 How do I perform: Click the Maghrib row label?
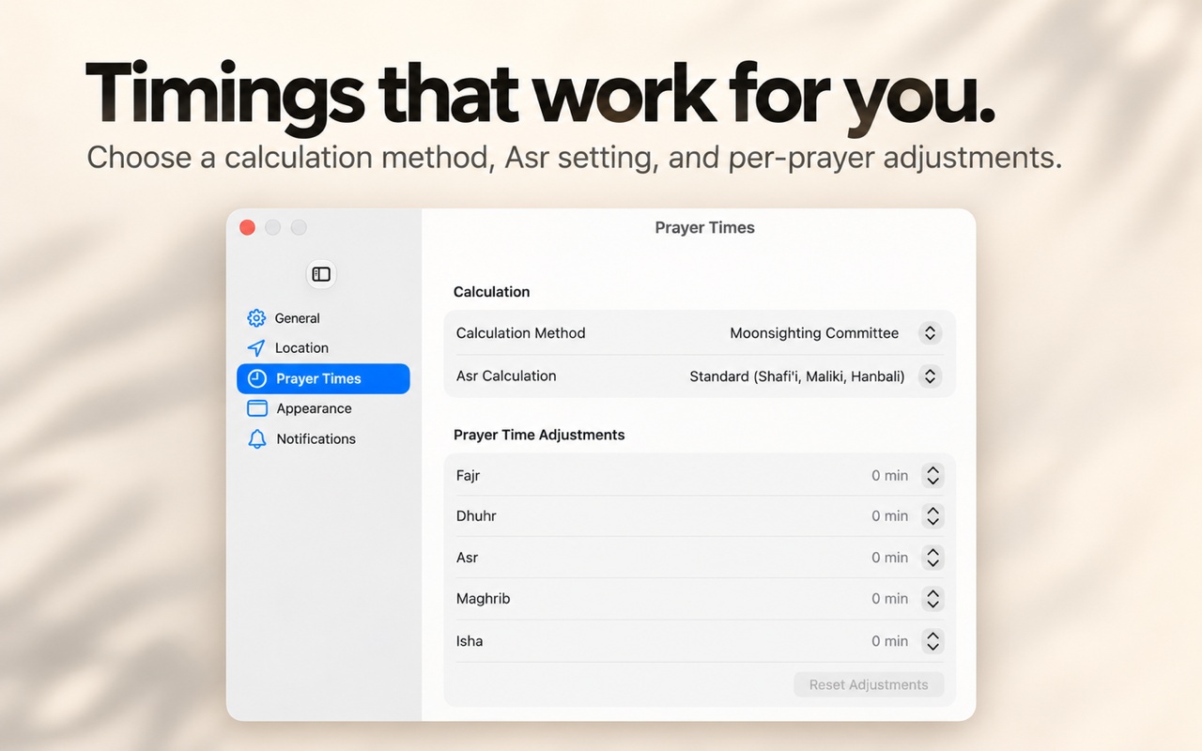(483, 599)
